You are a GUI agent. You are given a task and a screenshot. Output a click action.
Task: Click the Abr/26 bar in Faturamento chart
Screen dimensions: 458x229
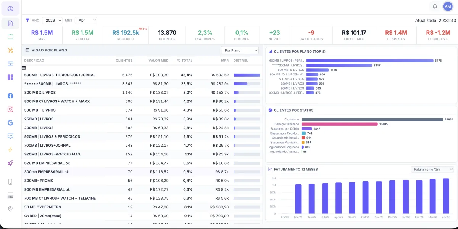446,196
